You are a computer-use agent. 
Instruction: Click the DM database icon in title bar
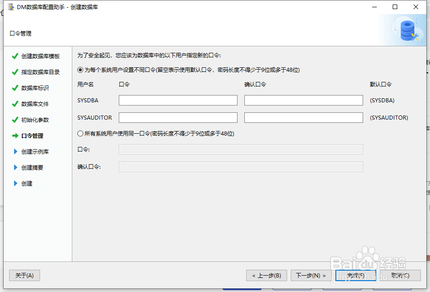pyautogui.click(x=10, y=7)
